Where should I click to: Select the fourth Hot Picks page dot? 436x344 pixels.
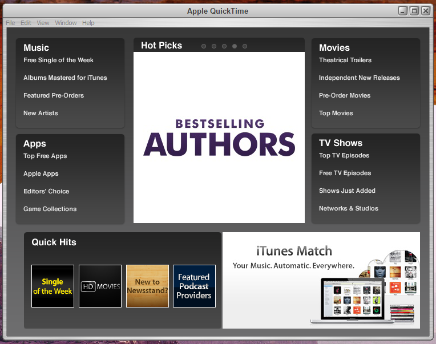point(235,46)
